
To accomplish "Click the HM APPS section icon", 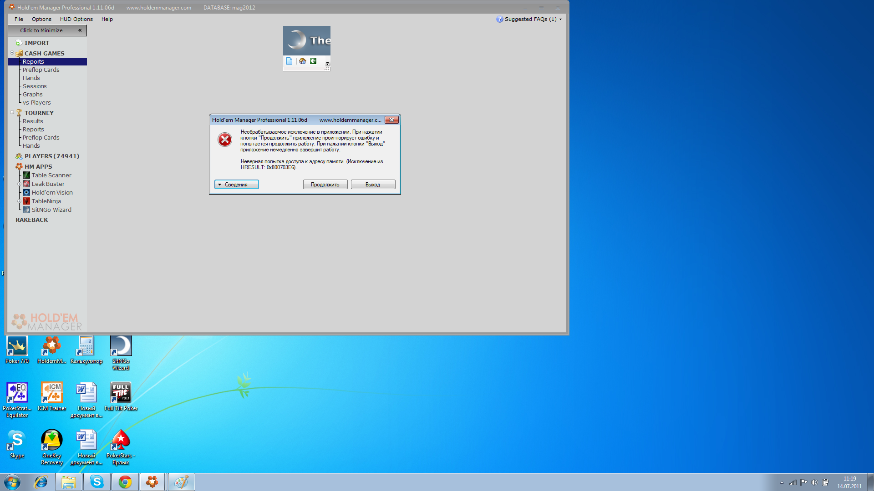I will (x=19, y=166).
